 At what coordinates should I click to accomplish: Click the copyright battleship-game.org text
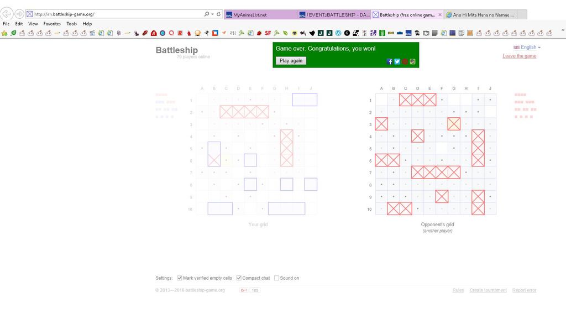[190, 290]
